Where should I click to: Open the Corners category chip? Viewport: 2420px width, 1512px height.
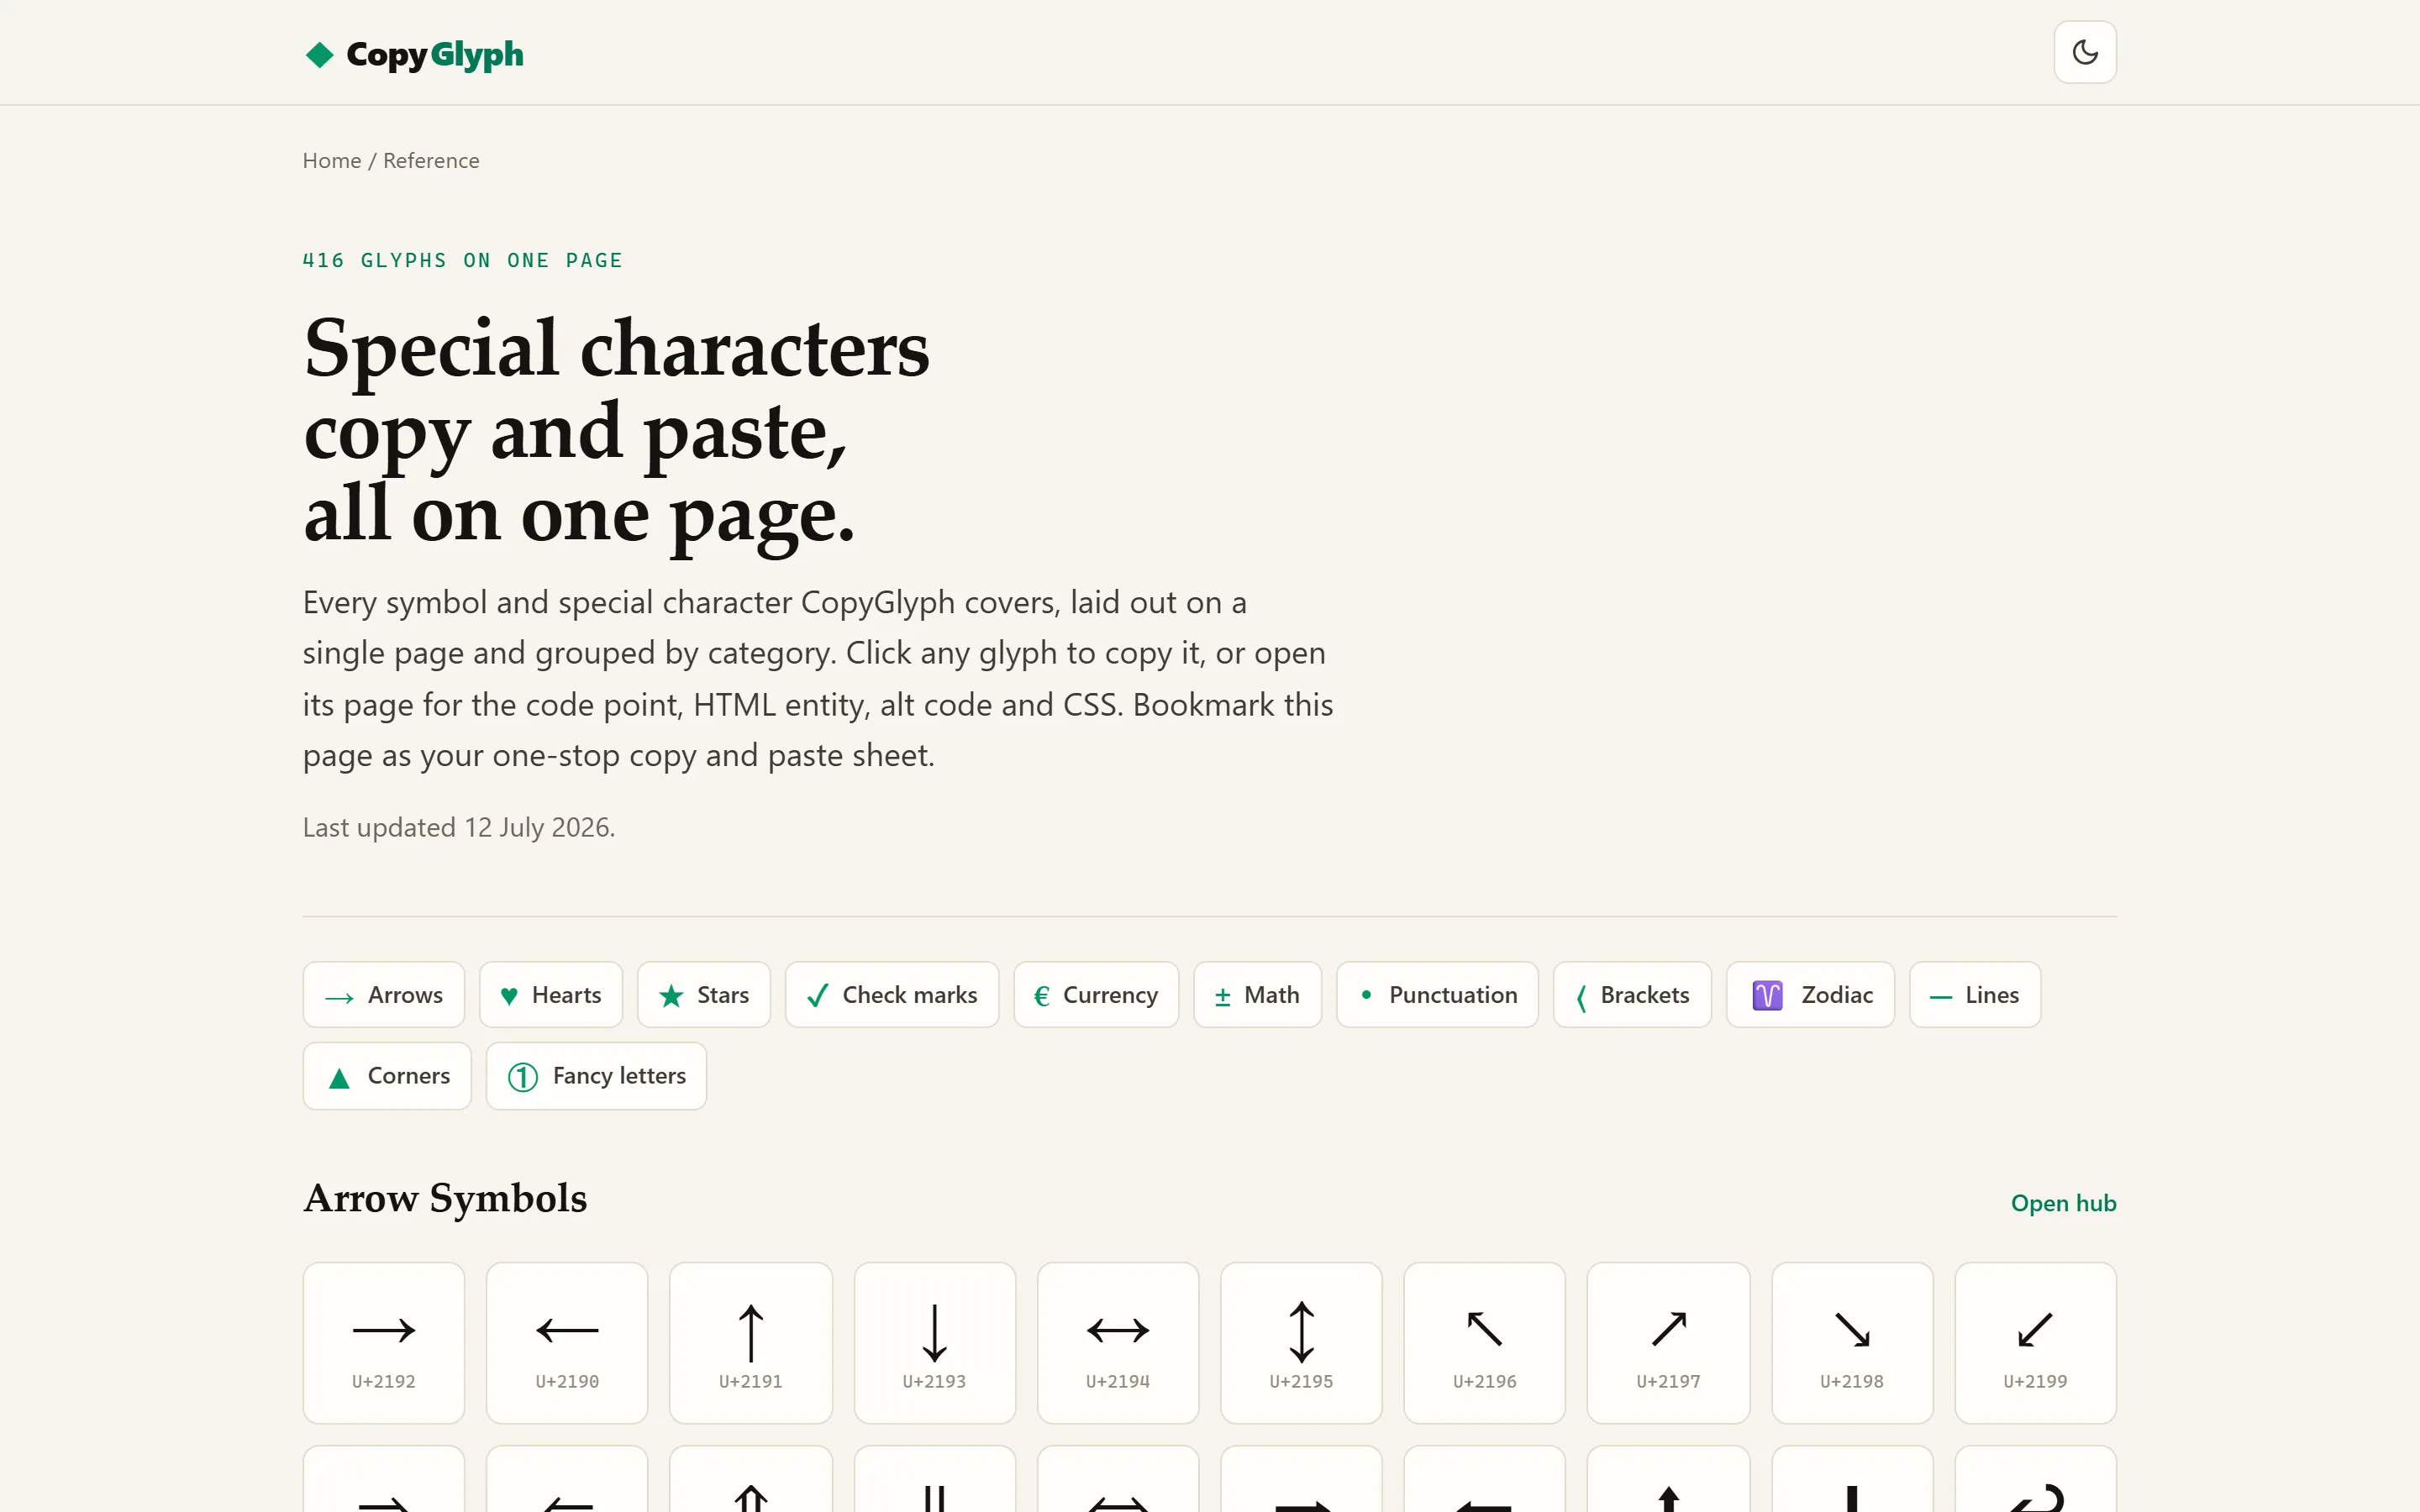(x=387, y=1075)
